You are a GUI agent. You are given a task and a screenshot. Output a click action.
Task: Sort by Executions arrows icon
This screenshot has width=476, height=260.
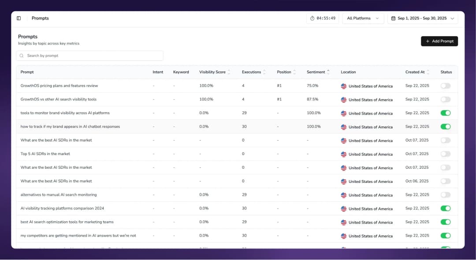coord(264,72)
